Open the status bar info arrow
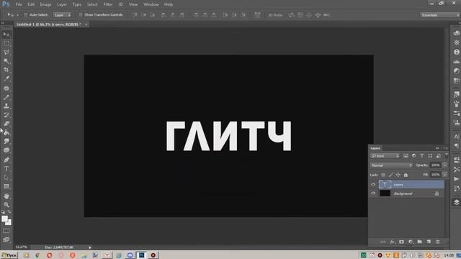The width and height of the screenshot is (461, 259). coord(90,247)
